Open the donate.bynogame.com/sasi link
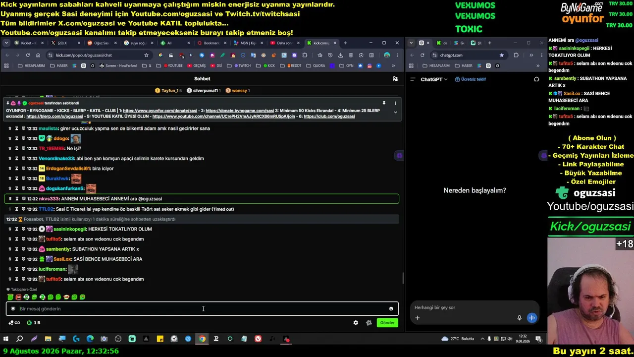The height and width of the screenshot is (357, 634). [240, 111]
